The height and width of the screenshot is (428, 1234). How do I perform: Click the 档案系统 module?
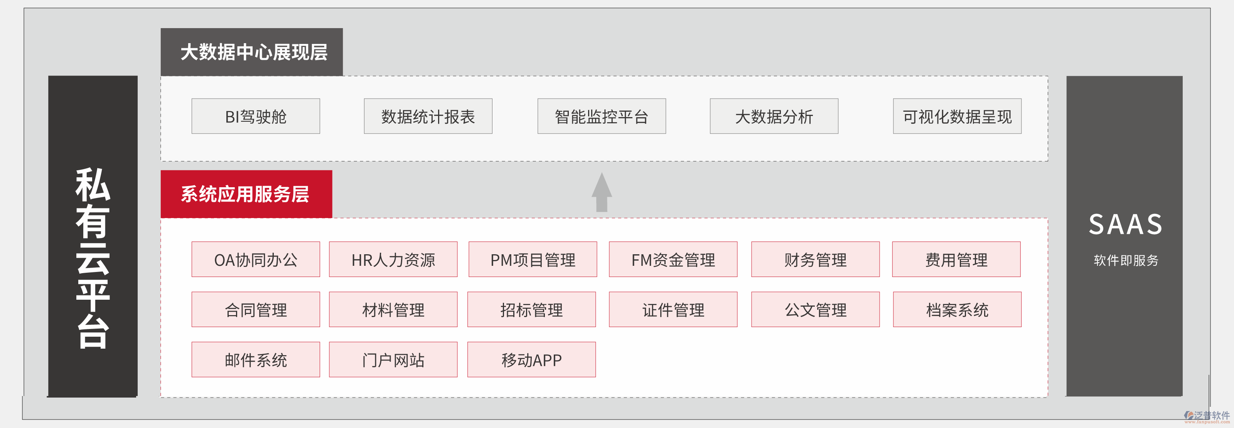[x=957, y=310]
